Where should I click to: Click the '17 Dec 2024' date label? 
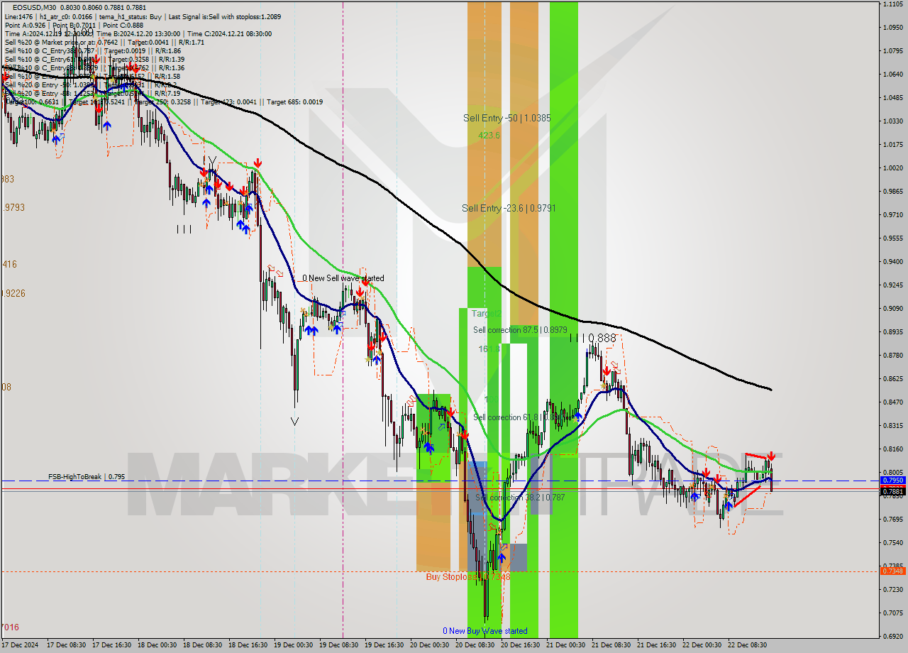(x=19, y=645)
